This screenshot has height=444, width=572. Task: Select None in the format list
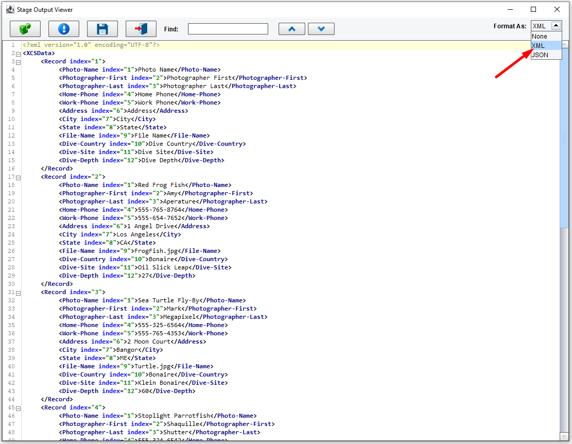[546, 36]
